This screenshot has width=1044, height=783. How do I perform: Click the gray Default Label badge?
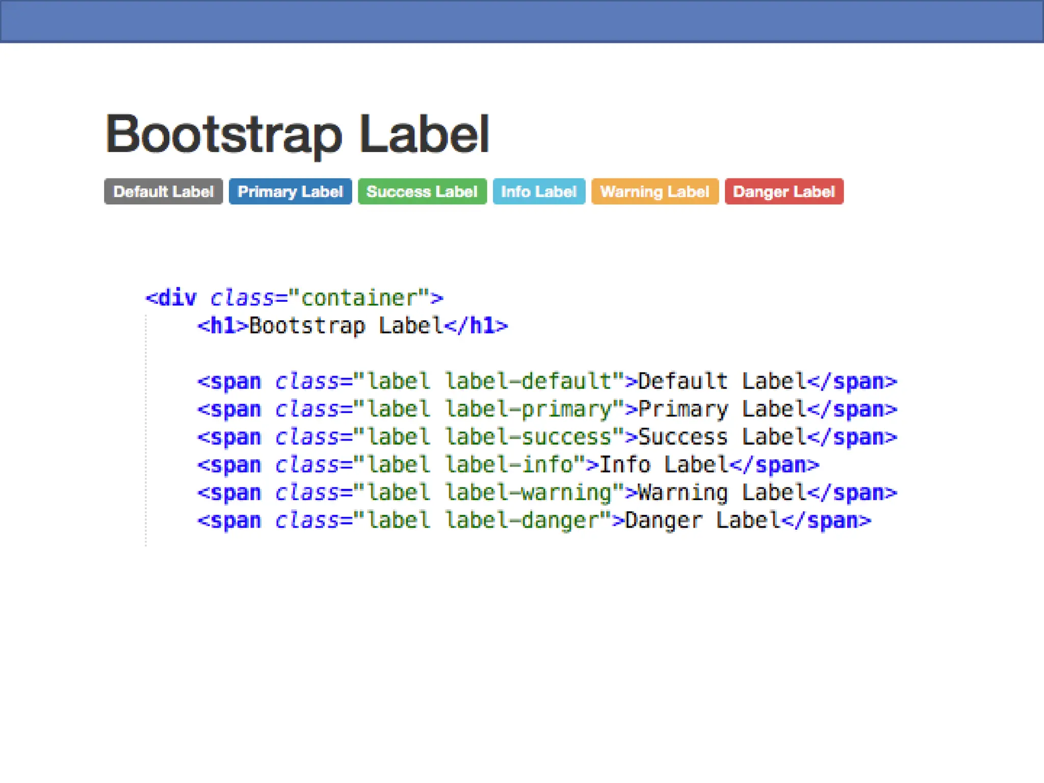163,192
